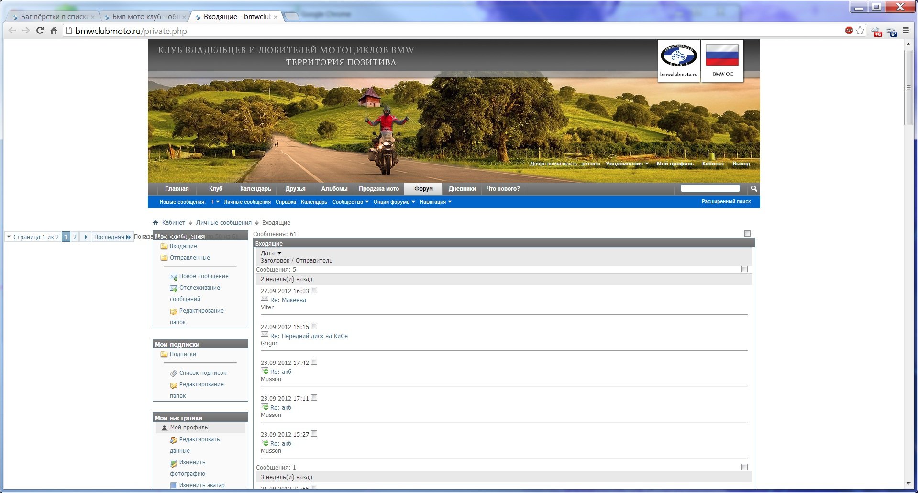Image resolution: width=918 pixels, height=493 pixels.
Task: Tick checkbox for 27.09.2012 15:15 message
Action: 314,326
